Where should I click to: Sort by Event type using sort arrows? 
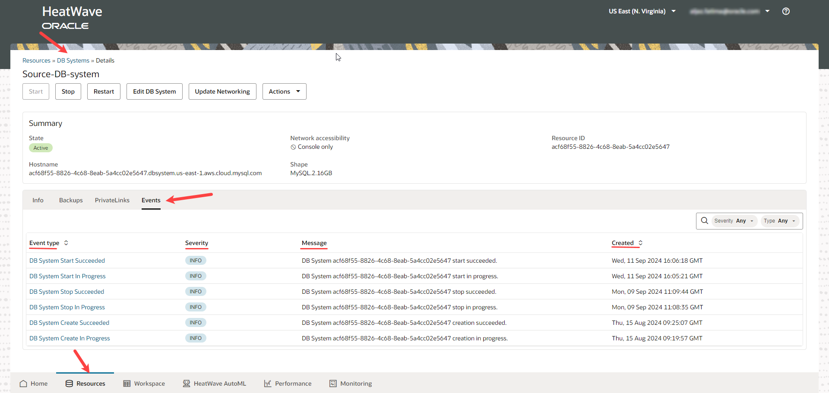66,243
